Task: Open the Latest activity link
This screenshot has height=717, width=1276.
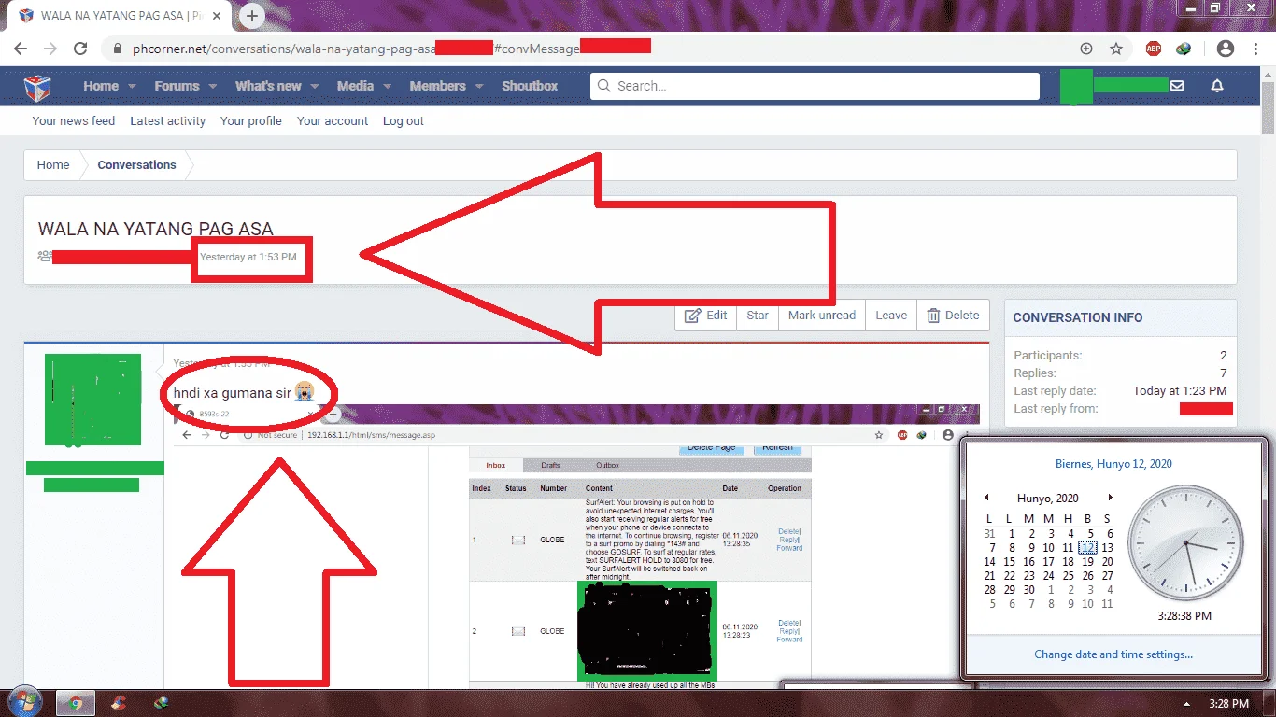Action: click(x=167, y=121)
